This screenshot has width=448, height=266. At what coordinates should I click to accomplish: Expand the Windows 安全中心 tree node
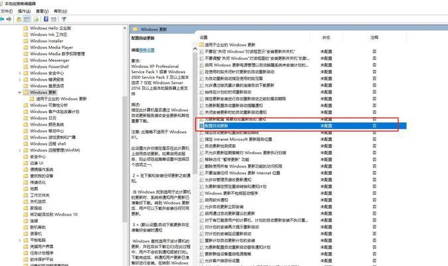(x=19, y=73)
